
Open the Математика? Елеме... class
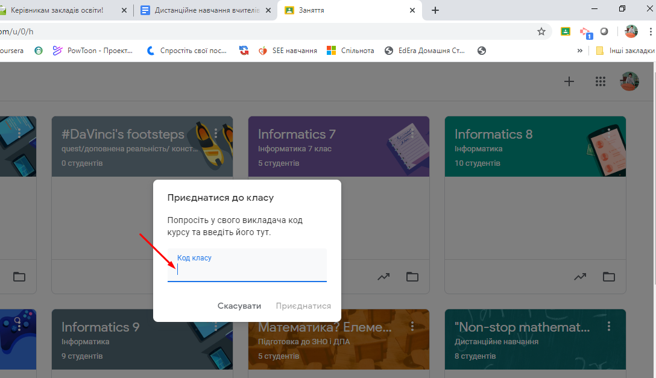325,327
